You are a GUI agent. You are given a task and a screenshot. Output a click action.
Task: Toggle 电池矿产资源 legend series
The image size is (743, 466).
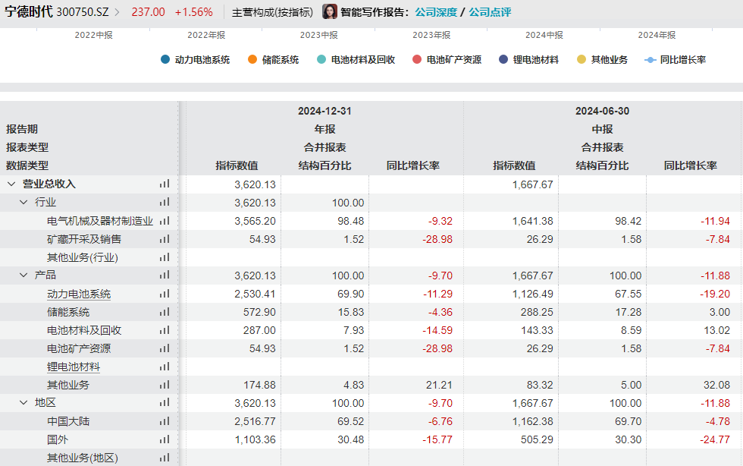(x=447, y=60)
